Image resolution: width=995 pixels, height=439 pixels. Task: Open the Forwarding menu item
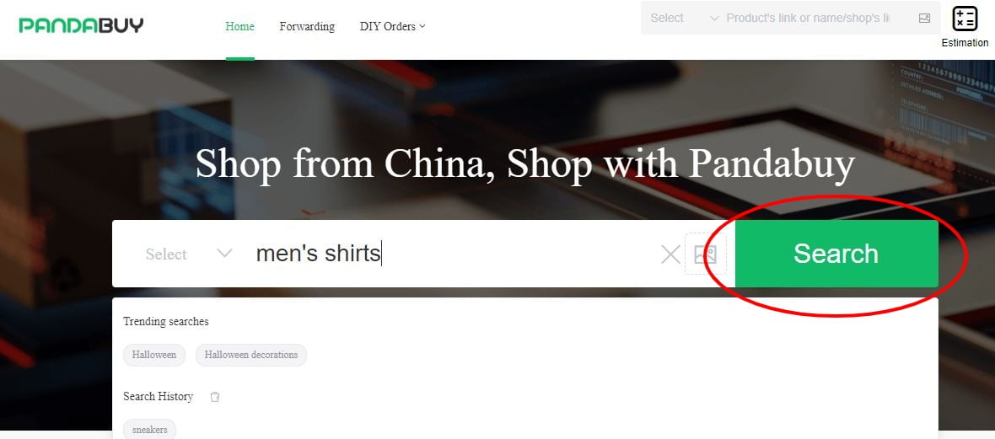coord(307,27)
